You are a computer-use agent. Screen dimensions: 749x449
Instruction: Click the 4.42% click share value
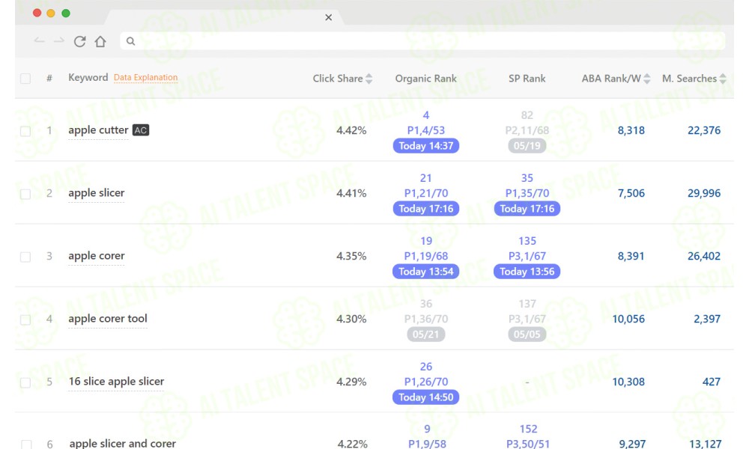click(351, 130)
